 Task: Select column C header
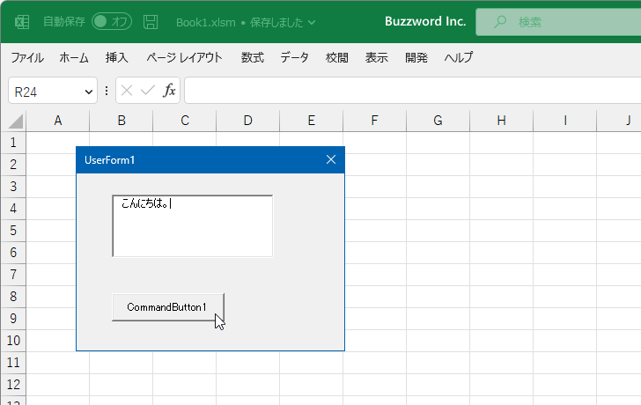(x=185, y=121)
